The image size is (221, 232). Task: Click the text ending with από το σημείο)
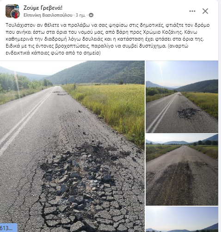point(53,53)
